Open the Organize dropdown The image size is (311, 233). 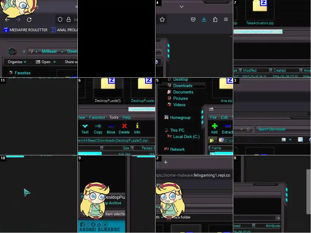(17, 62)
